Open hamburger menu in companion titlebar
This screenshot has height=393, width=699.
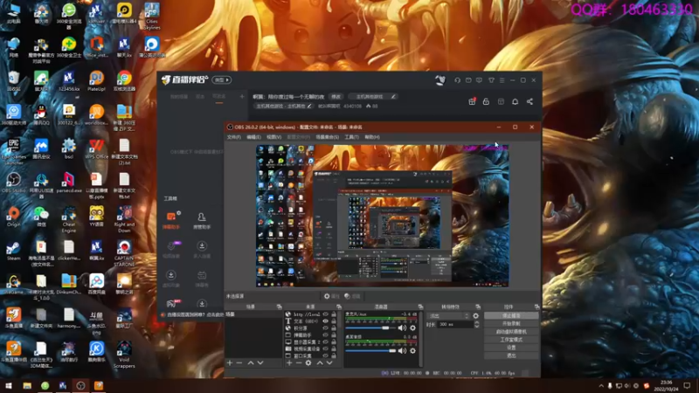tap(502, 80)
